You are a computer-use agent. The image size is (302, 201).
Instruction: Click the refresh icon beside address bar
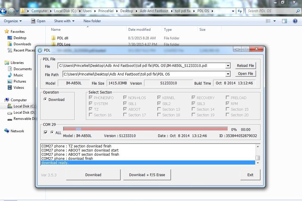tap(239, 11)
